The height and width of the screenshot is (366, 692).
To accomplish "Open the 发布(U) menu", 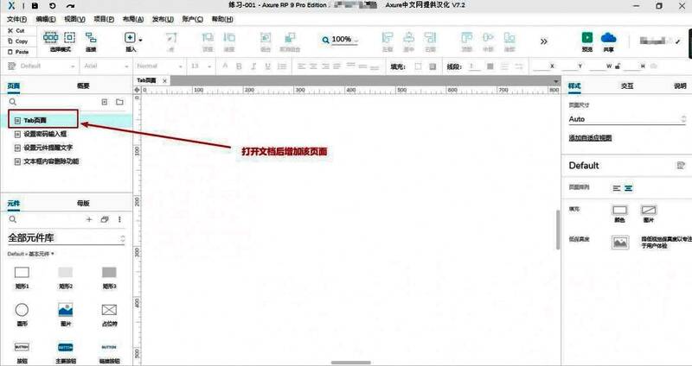I will pyautogui.click(x=162, y=18).
